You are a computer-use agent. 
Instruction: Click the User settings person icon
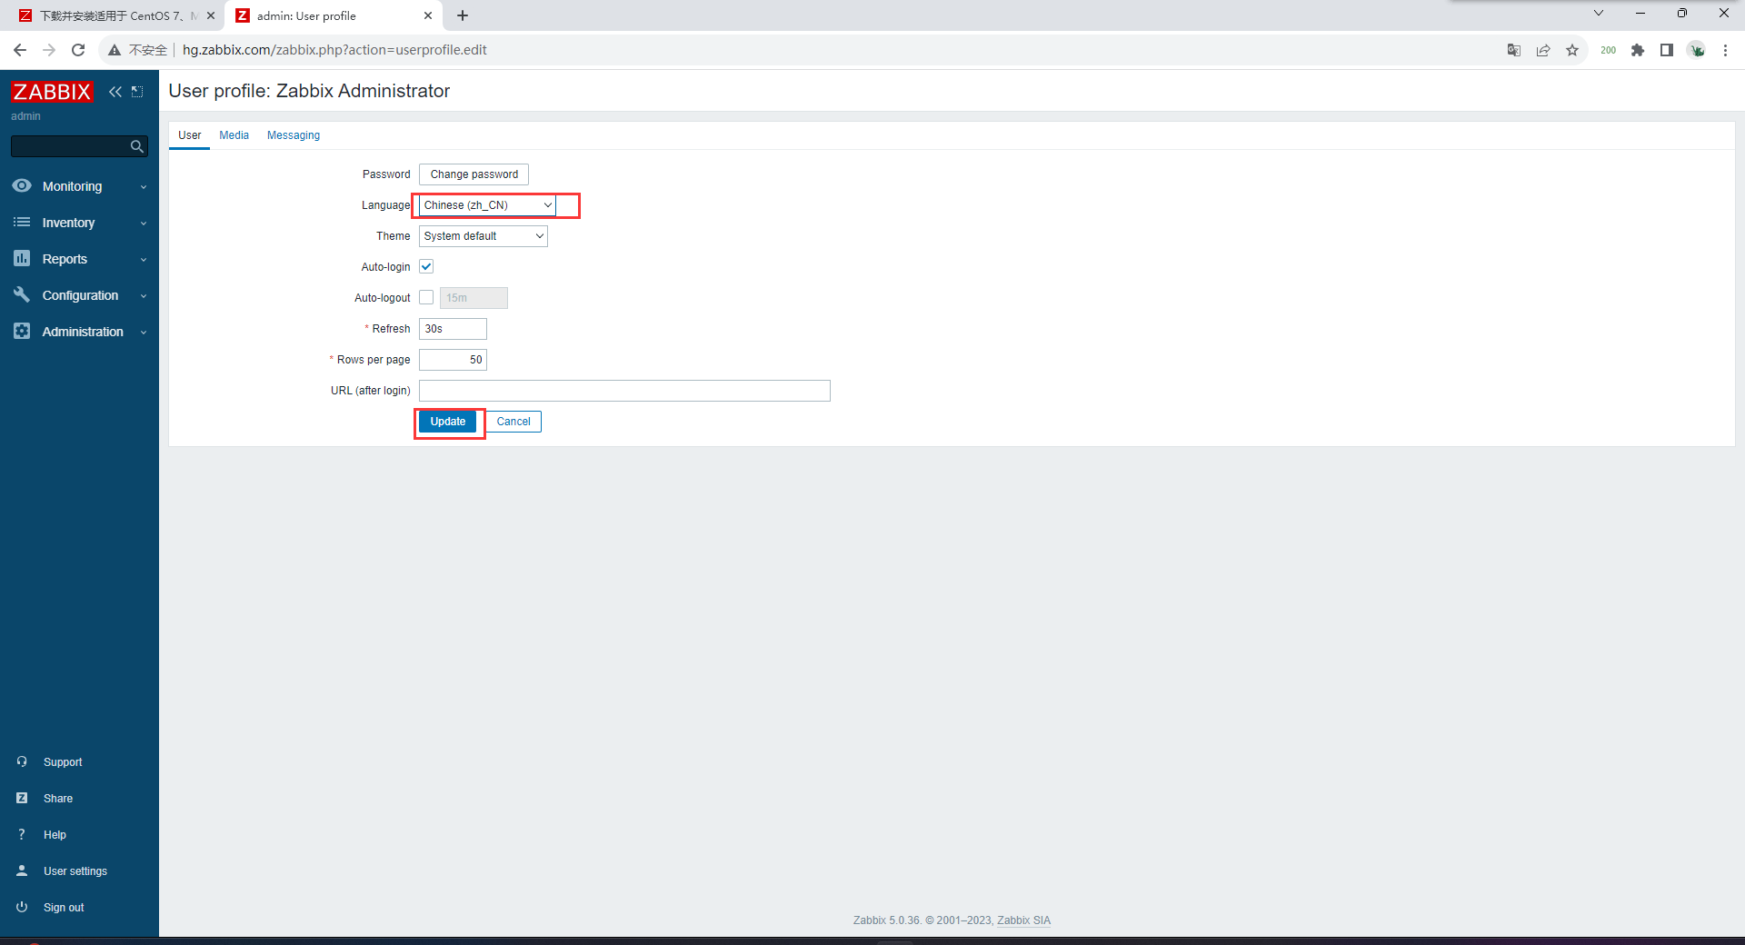[x=22, y=870]
